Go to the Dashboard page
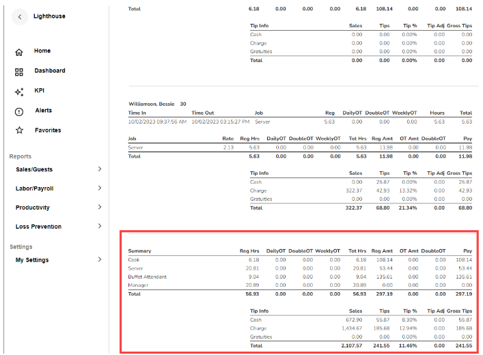Screen dimensions: 483x355 click(50, 71)
